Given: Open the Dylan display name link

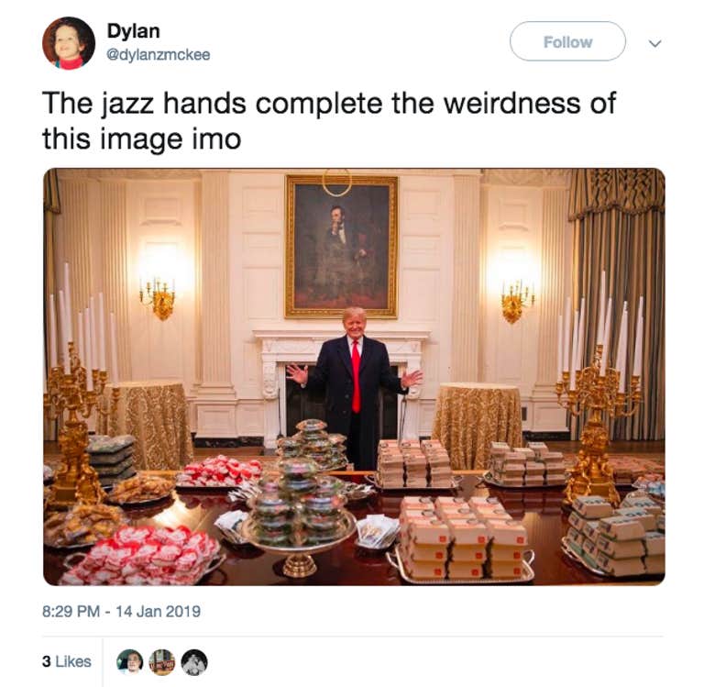Looking at the screenshot, I should [x=133, y=31].
